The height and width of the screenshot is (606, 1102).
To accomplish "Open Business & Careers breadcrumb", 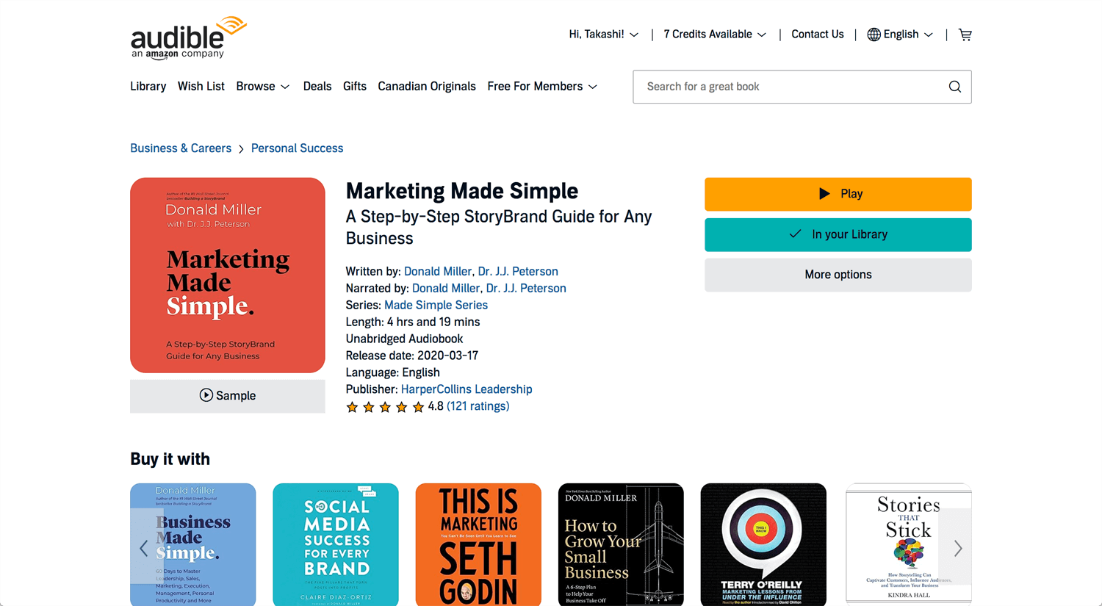I will [181, 148].
